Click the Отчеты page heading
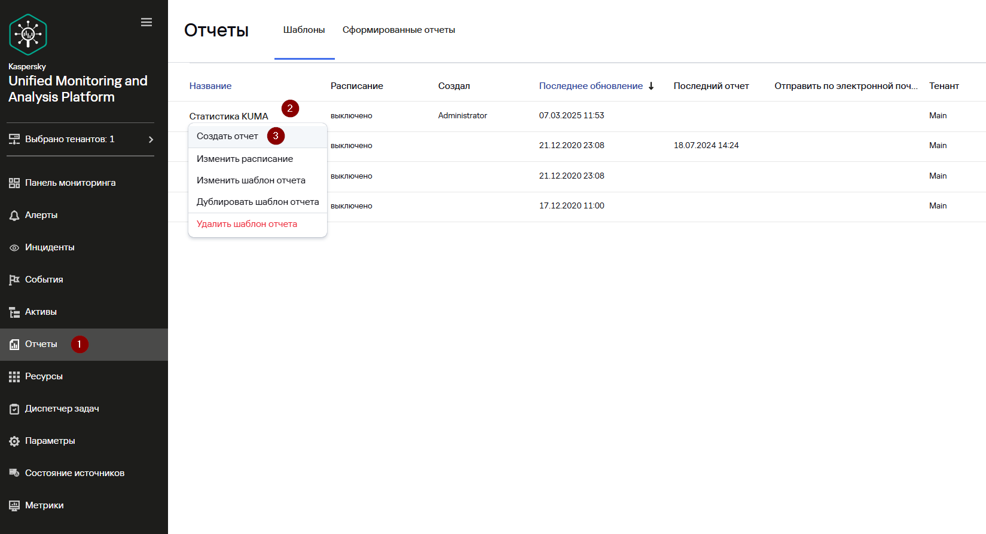The width and height of the screenshot is (986, 534). 216,30
